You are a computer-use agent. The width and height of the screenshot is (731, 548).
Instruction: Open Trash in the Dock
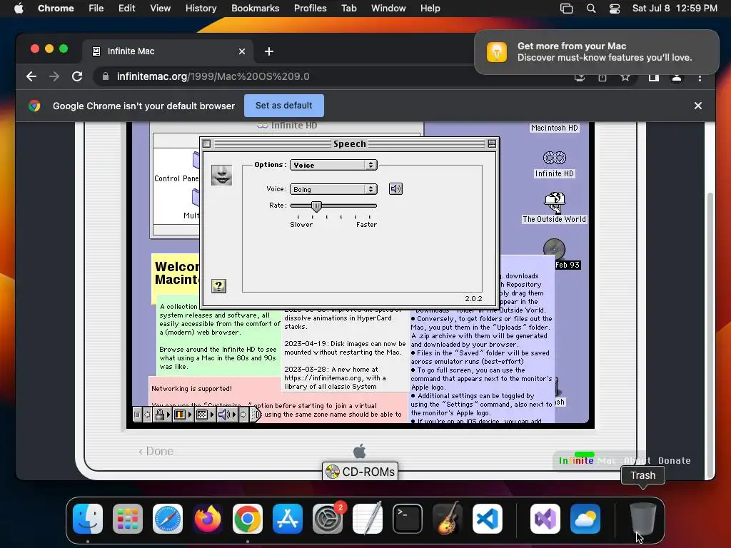pyautogui.click(x=643, y=519)
